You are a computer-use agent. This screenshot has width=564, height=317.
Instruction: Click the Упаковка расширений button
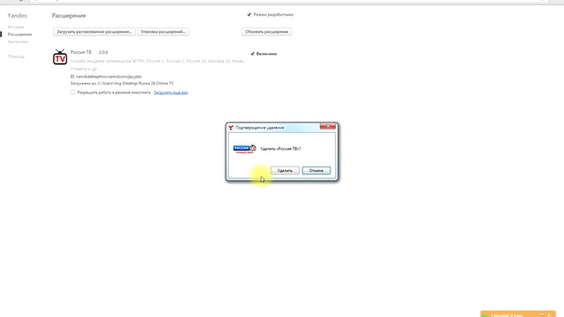[163, 32]
